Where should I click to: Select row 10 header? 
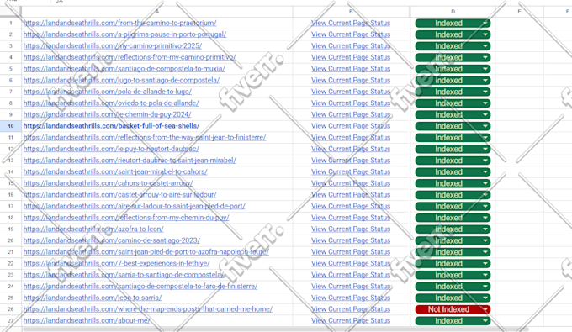click(x=11, y=126)
